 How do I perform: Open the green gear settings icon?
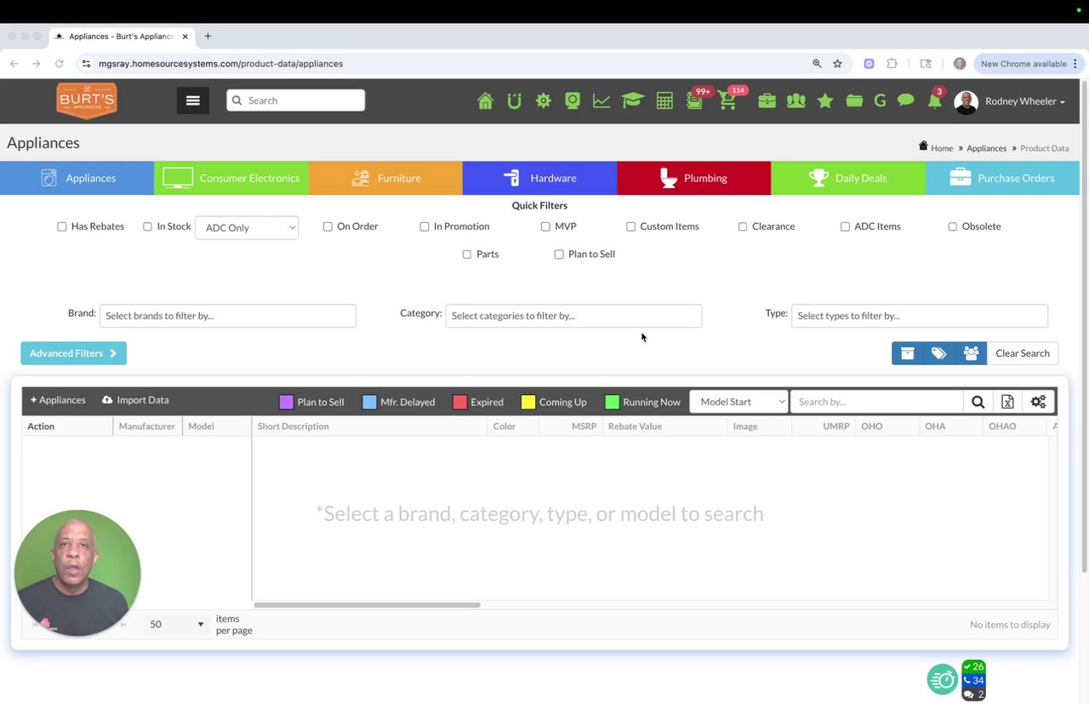point(543,100)
